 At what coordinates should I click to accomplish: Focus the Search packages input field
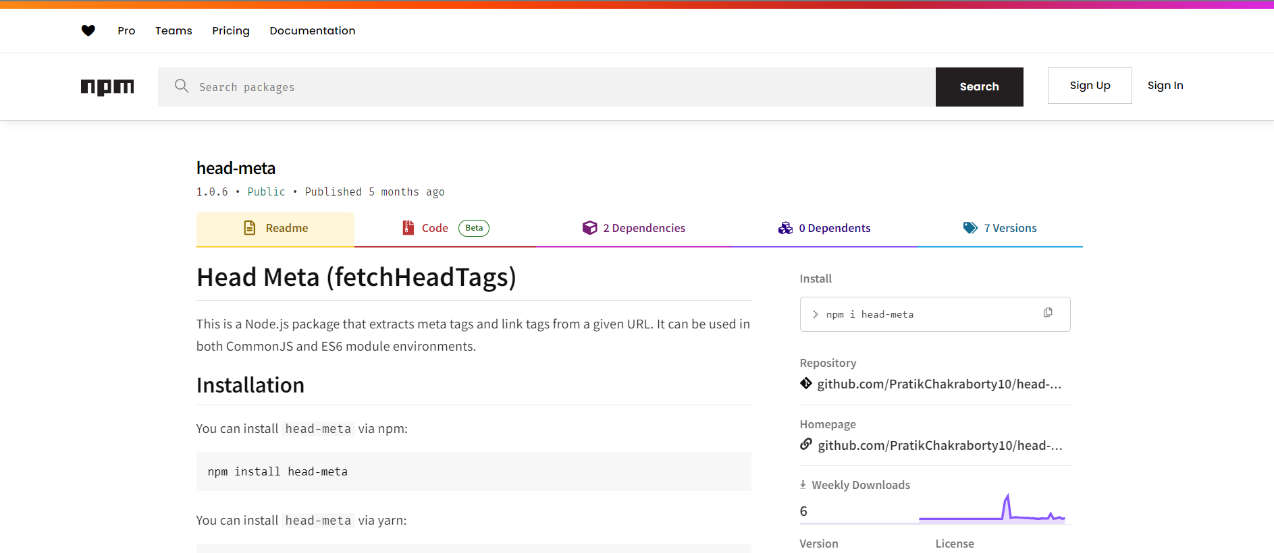tap(547, 87)
